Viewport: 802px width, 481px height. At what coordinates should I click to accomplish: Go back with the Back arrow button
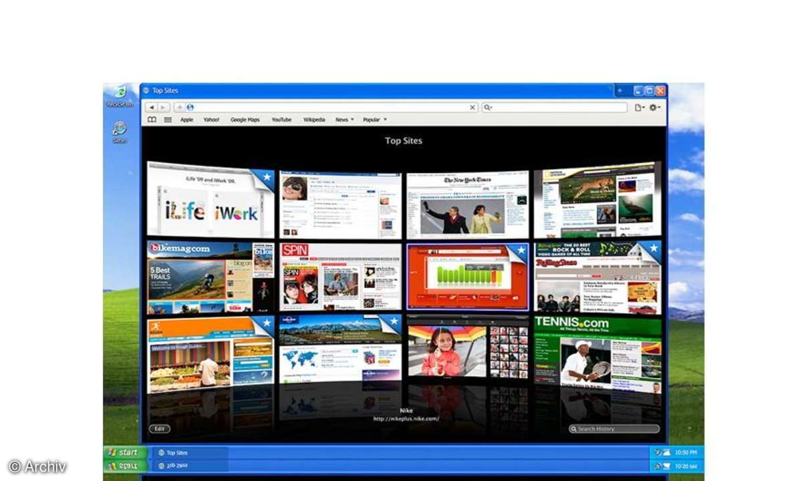[x=151, y=107]
